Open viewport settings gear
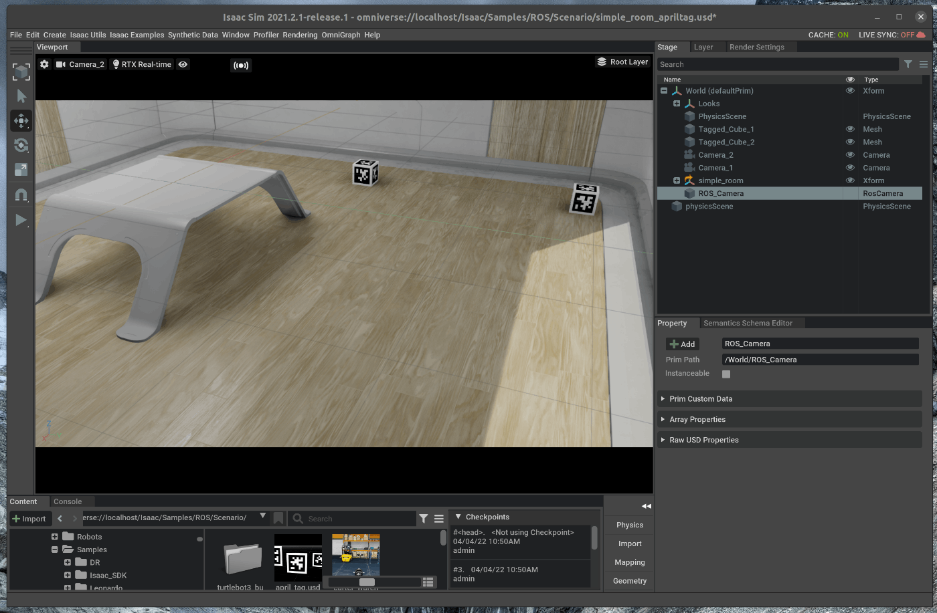 point(44,64)
